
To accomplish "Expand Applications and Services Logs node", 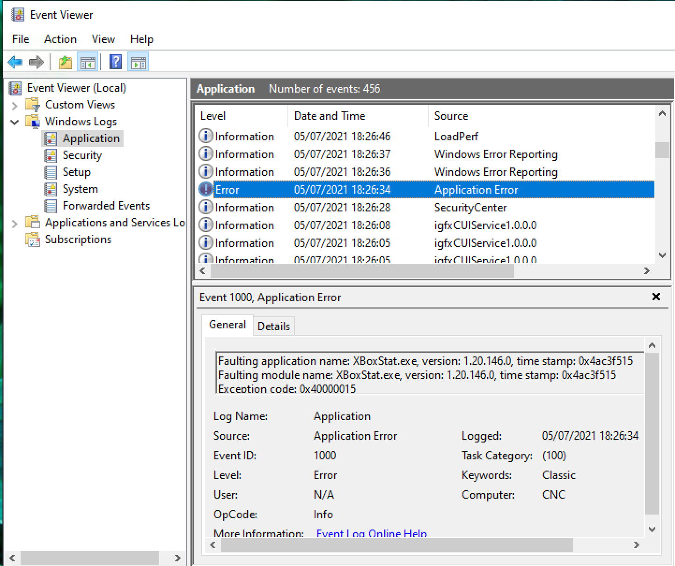I will pos(15,223).
